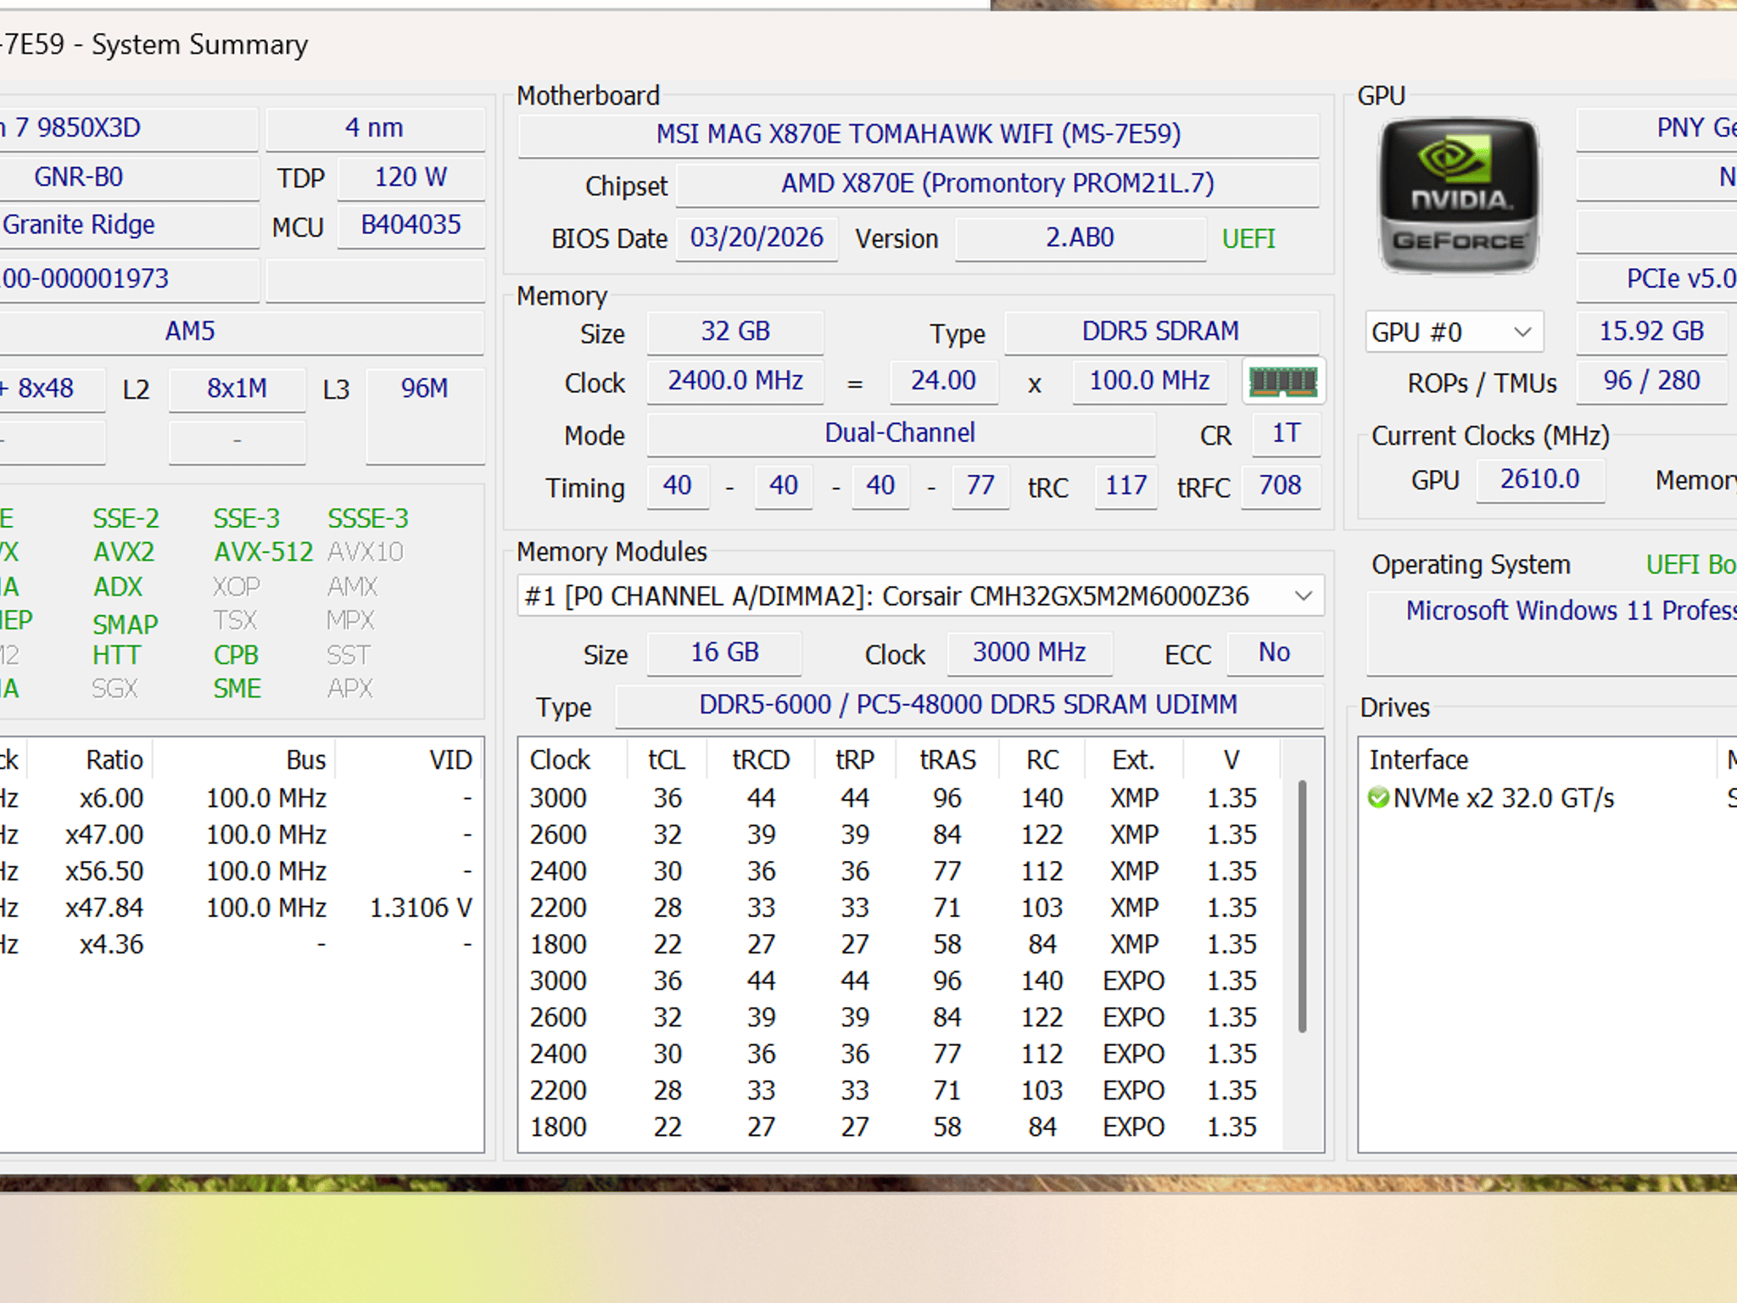Click the SSSE-3 feature label
Image resolution: width=1737 pixels, height=1303 pixels.
coord(368,518)
